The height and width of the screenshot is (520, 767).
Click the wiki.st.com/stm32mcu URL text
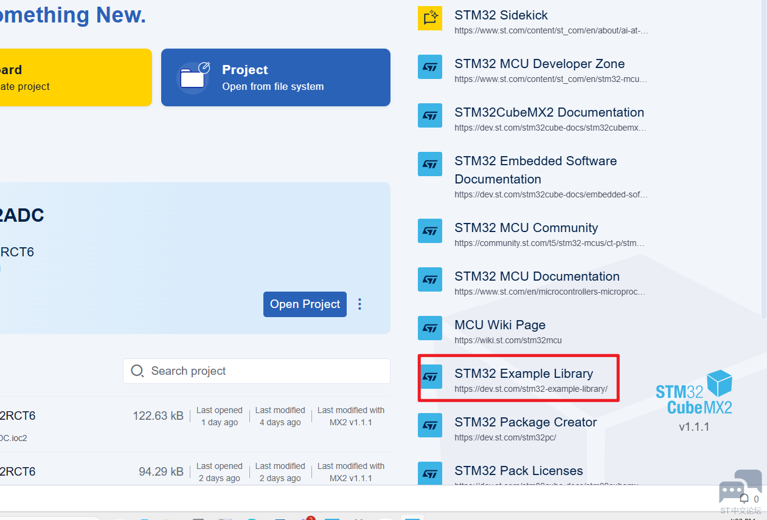(508, 340)
